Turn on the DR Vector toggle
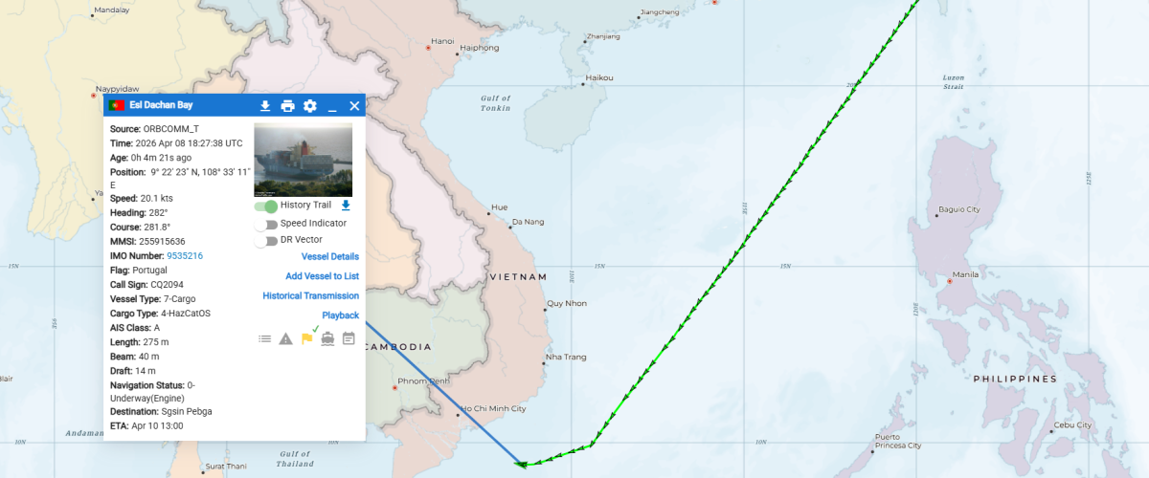The width and height of the screenshot is (1149, 478). pos(265,241)
